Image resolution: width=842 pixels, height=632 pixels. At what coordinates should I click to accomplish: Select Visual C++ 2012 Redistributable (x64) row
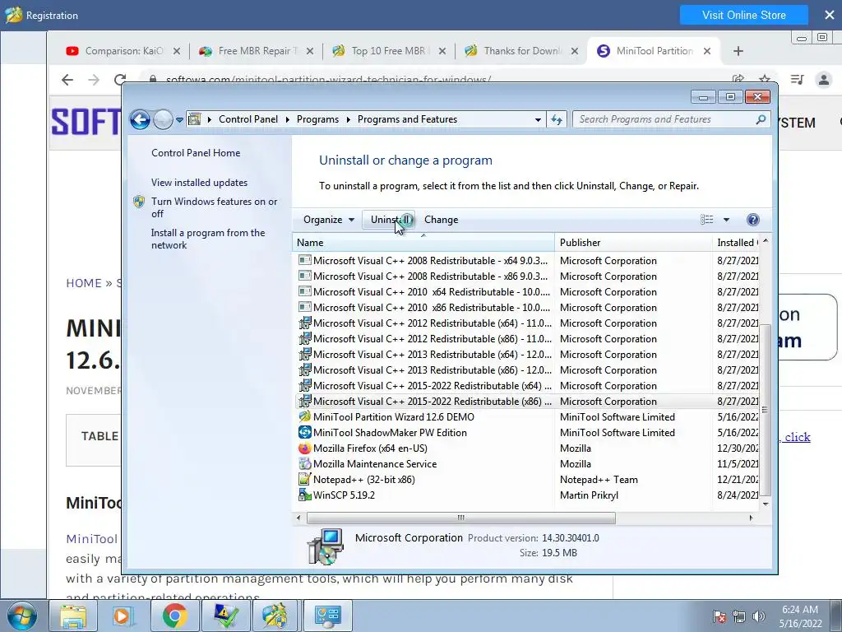[x=527, y=323]
